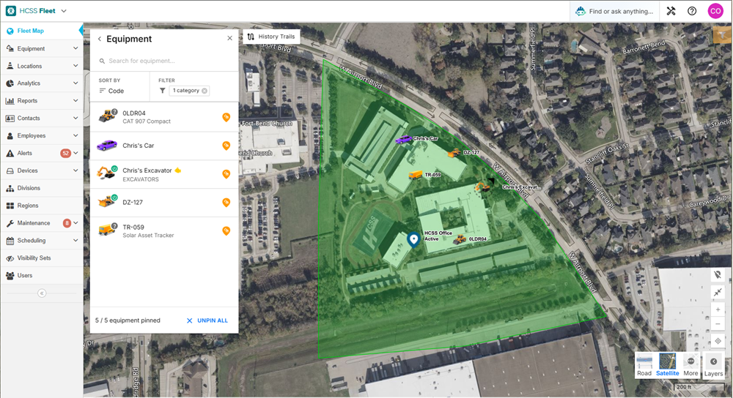733x398 pixels.
Task: Click the Search for equipment field
Action: coord(164,61)
